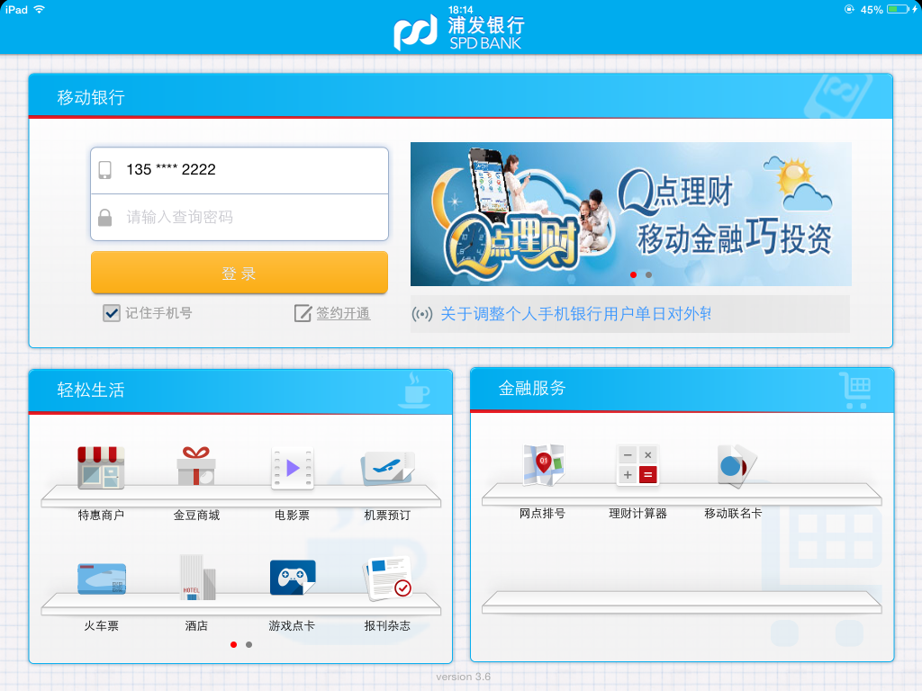Image resolution: width=922 pixels, height=691 pixels.
Task: Open the 酒店 hotel icon
Action: (197, 577)
